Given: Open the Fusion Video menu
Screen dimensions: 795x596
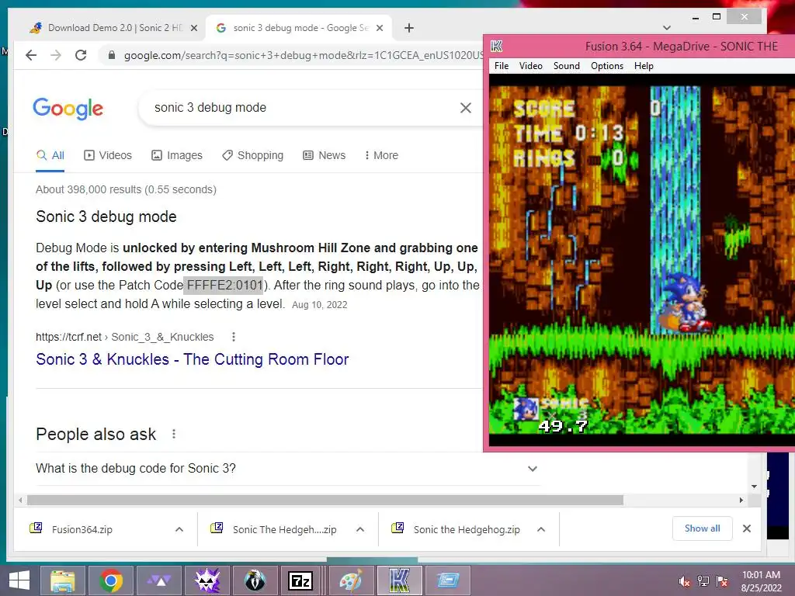Looking at the screenshot, I should (x=530, y=66).
